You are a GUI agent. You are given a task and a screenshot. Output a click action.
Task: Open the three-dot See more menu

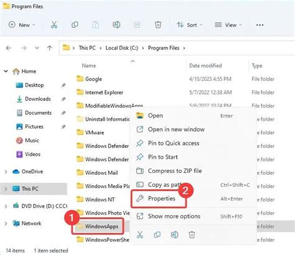click(x=260, y=25)
